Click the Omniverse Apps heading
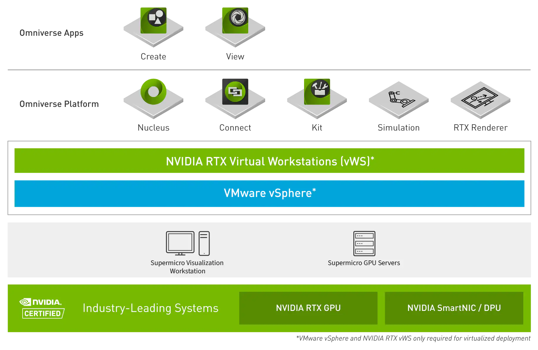The height and width of the screenshot is (350, 538). click(x=51, y=33)
